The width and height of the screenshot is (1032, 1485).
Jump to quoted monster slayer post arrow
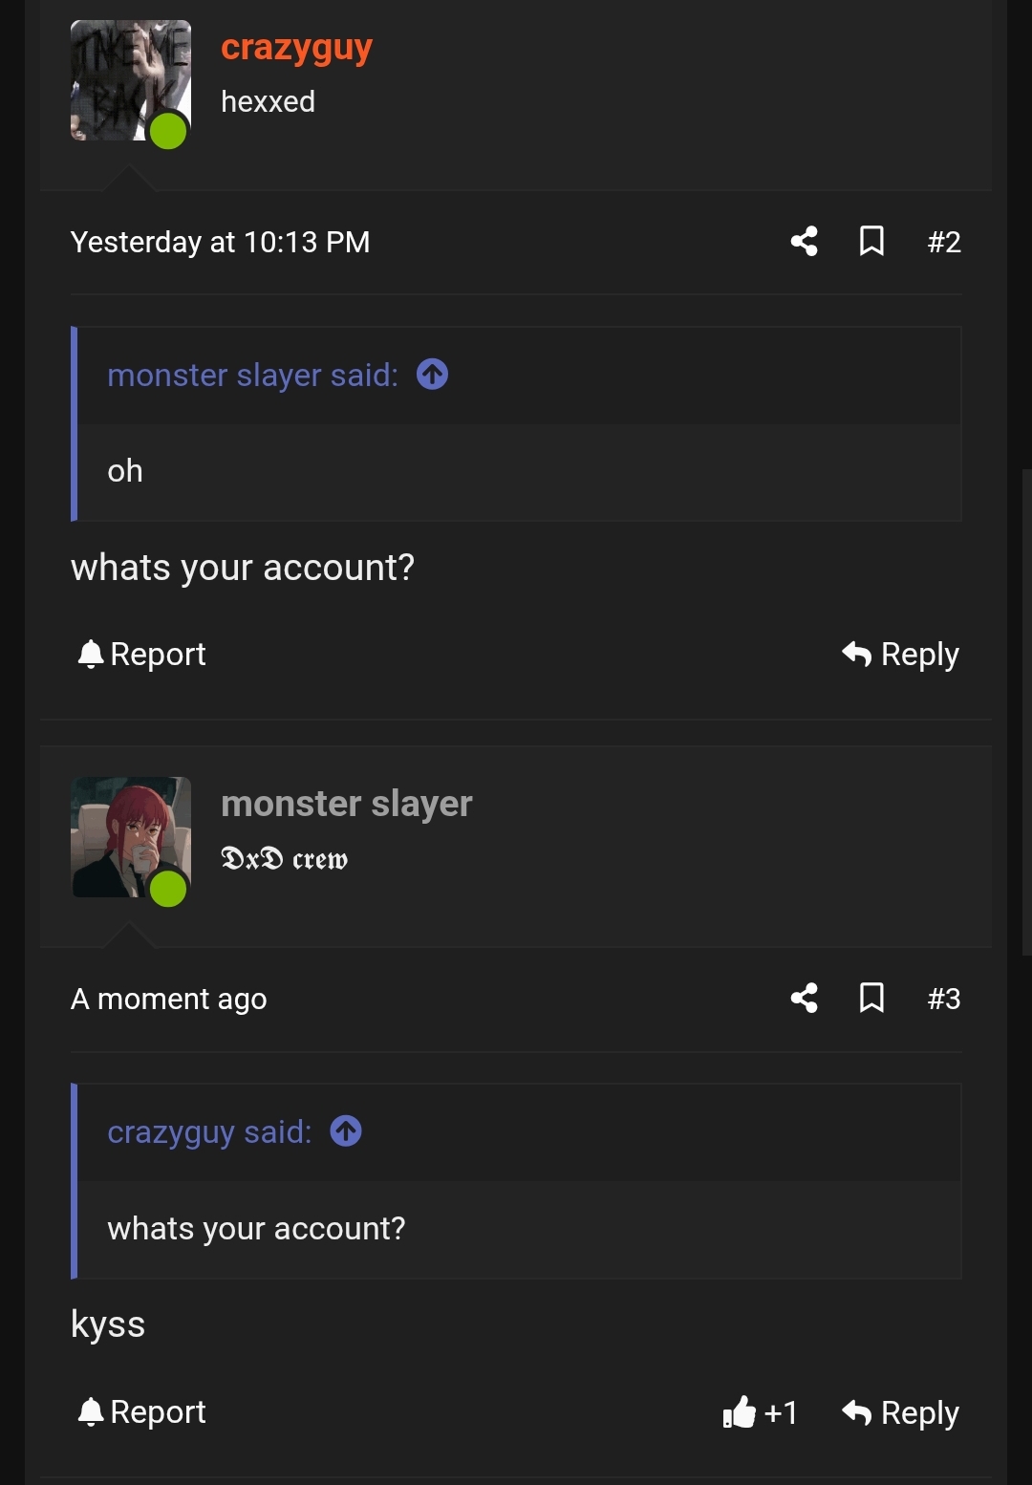pyautogui.click(x=433, y=375)
